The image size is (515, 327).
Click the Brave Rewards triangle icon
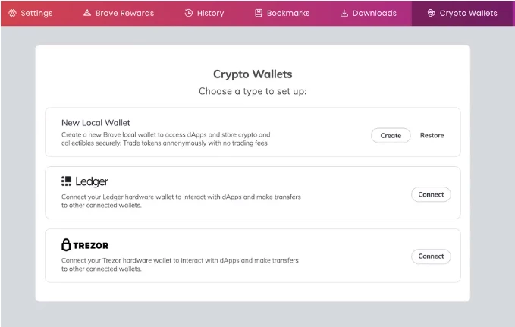tap(87, 13)
